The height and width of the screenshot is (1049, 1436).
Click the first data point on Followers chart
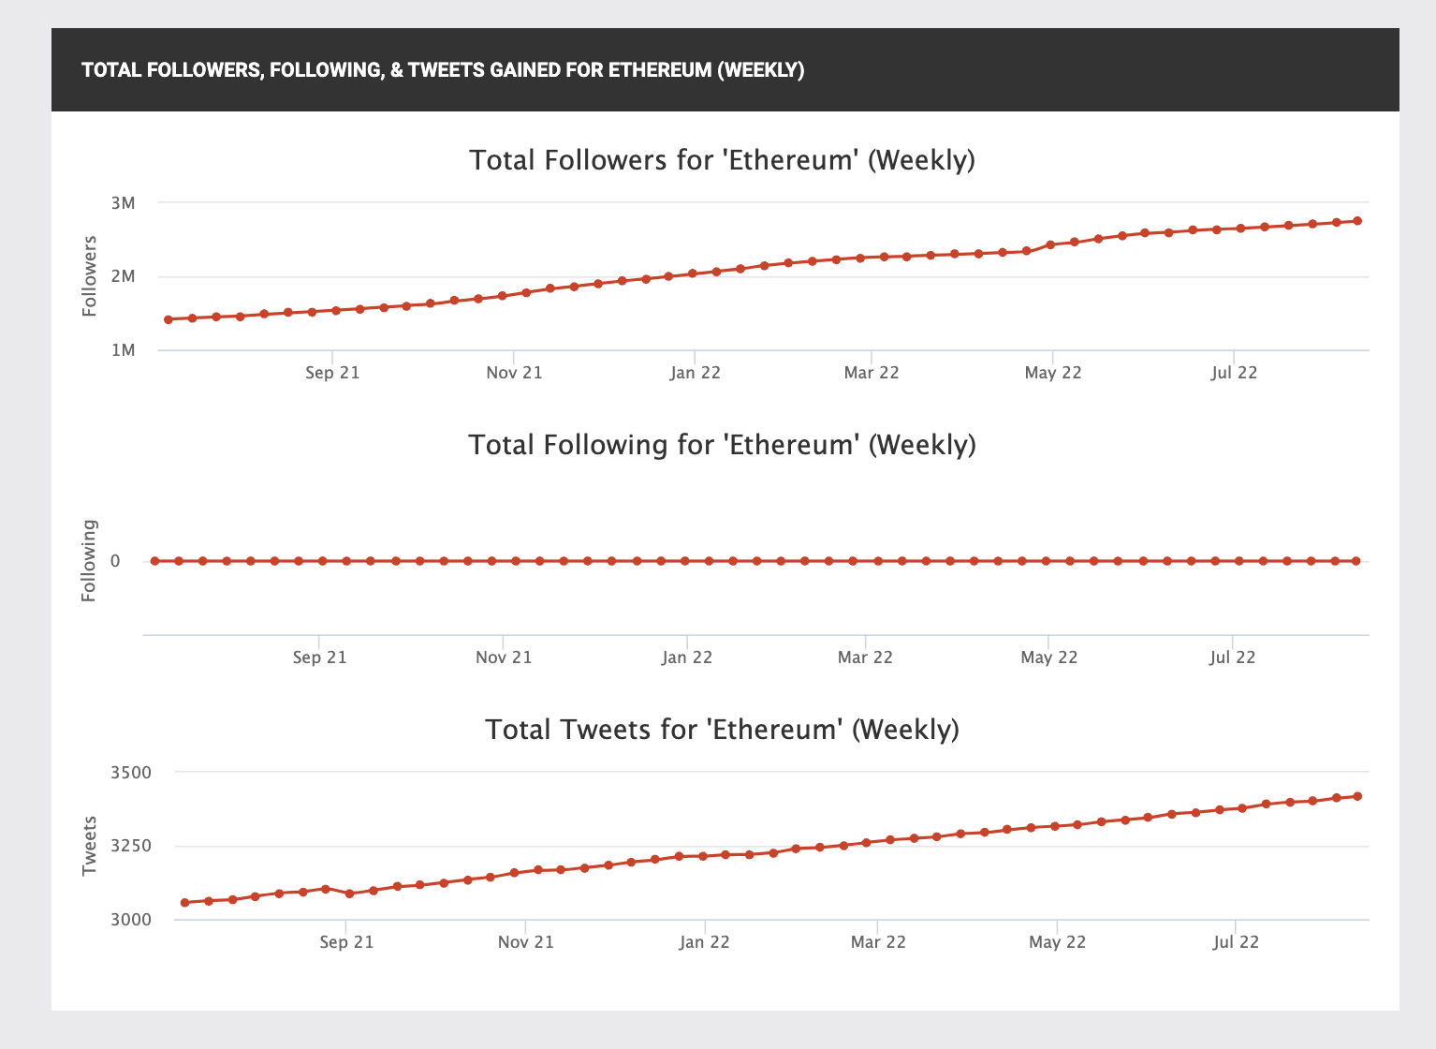pyautogui.click(x=169, y=319)
